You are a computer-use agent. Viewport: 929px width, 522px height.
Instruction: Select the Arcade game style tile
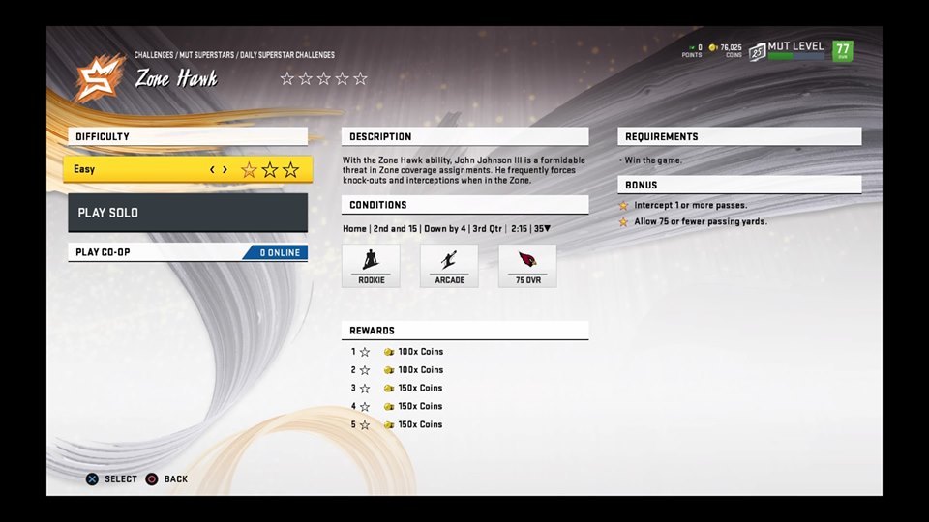tap(449, 266)
